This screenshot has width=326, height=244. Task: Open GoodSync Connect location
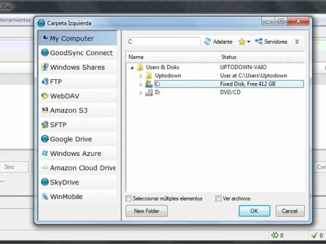pos(78,53)
